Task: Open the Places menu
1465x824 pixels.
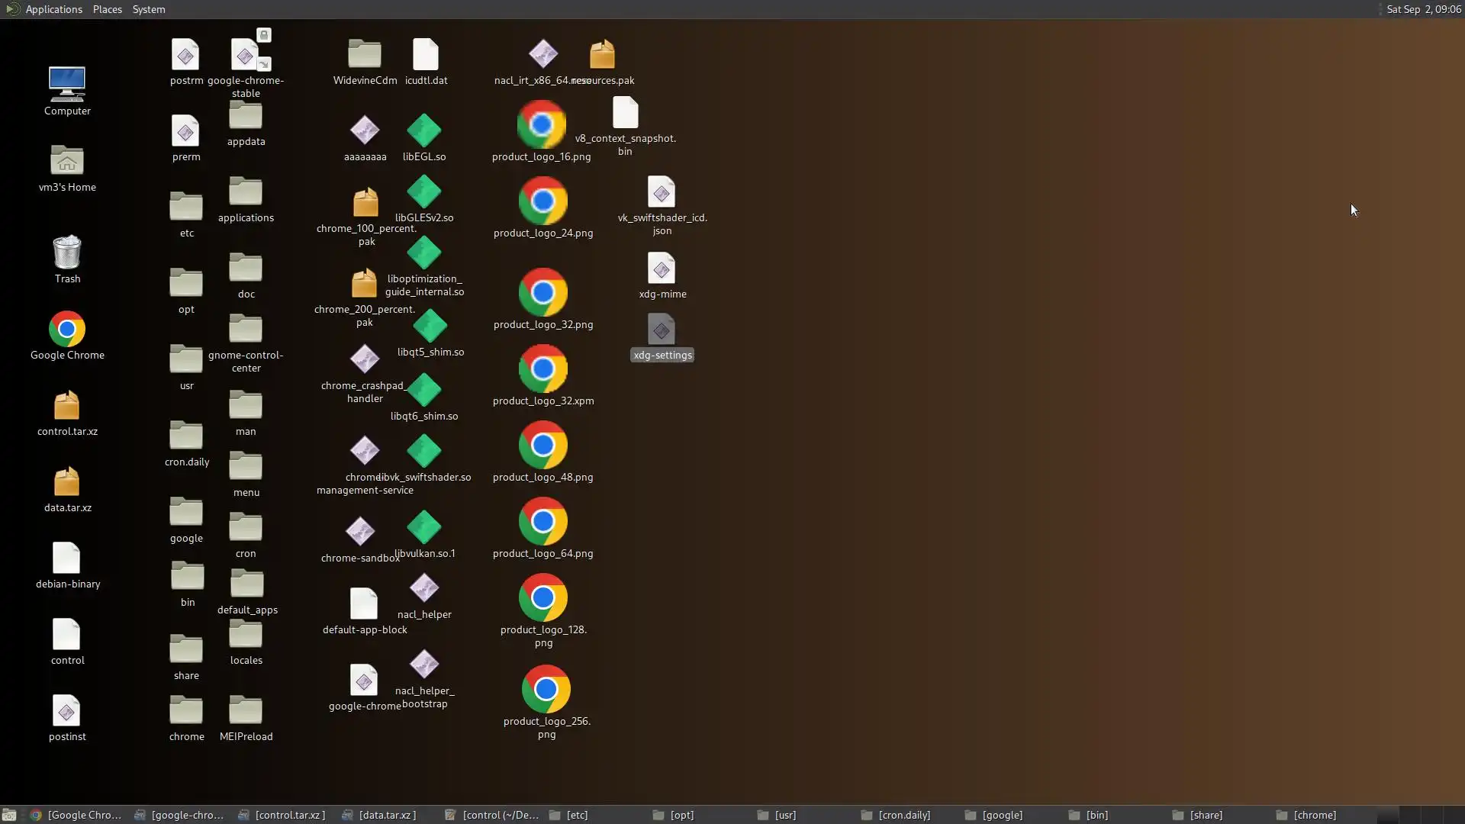Action: 107,9
